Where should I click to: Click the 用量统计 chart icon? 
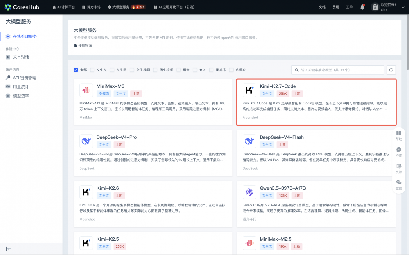click(8, 86)
